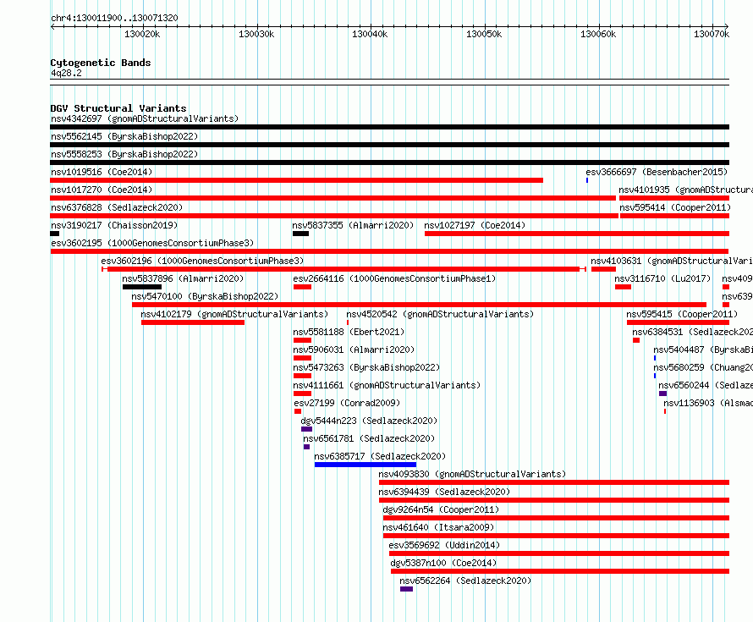Viewport: 753px width, 622px height.
Task: Click nsv4111661 gnomAD label
Action: 387,385
